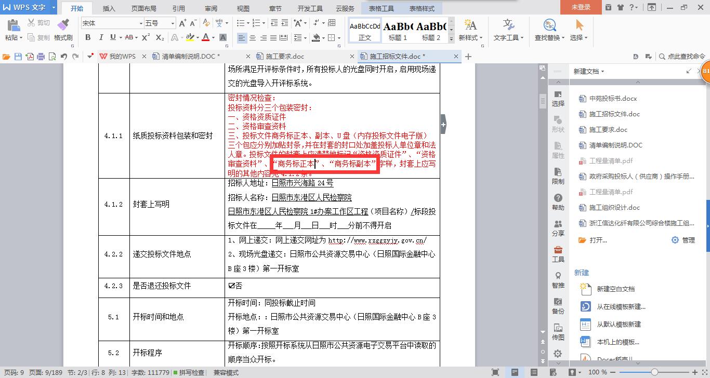Open the WPS 文字 application menu dropdown

54,7
